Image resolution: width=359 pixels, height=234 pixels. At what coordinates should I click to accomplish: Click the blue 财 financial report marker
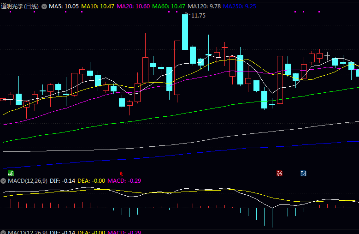303,174
